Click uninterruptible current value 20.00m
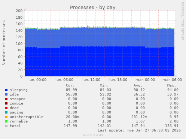This screenshot has height=139, width=186. [x=73, y=117]
